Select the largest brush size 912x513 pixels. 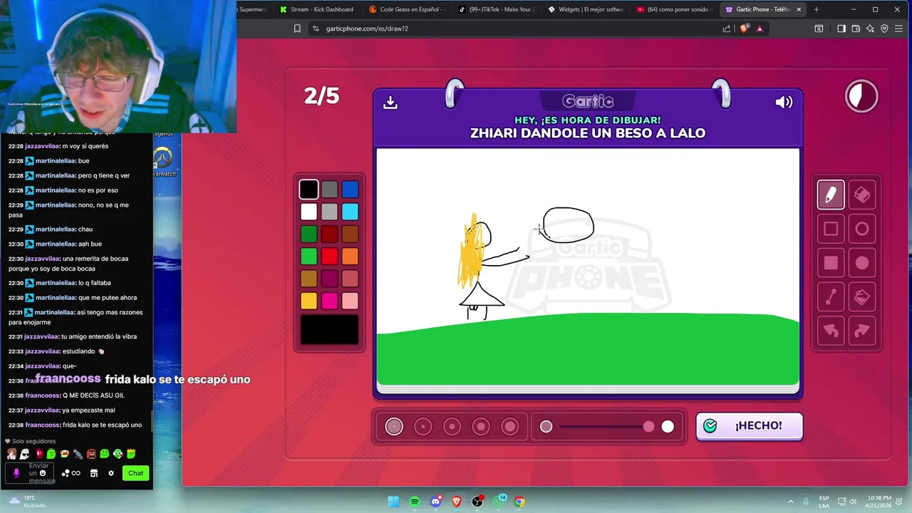[510, 426]
